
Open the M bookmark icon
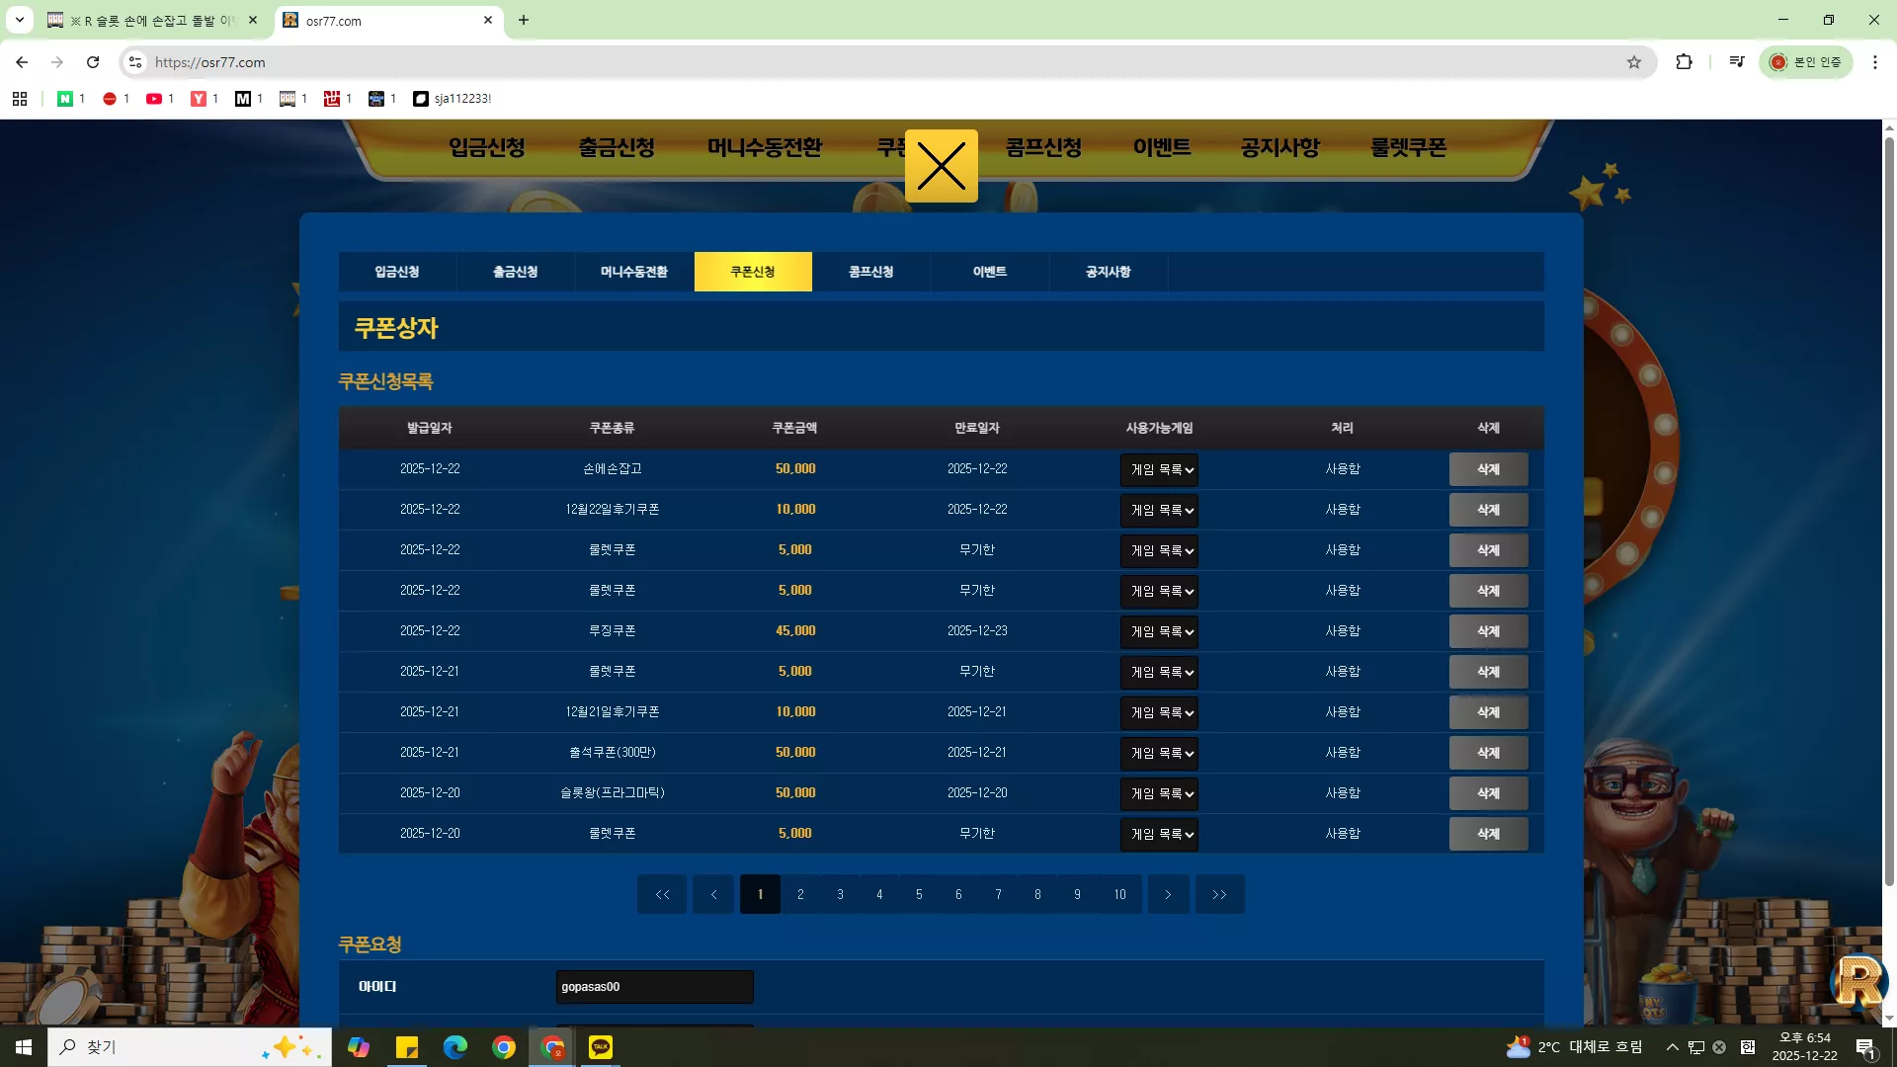click(243, 99)
